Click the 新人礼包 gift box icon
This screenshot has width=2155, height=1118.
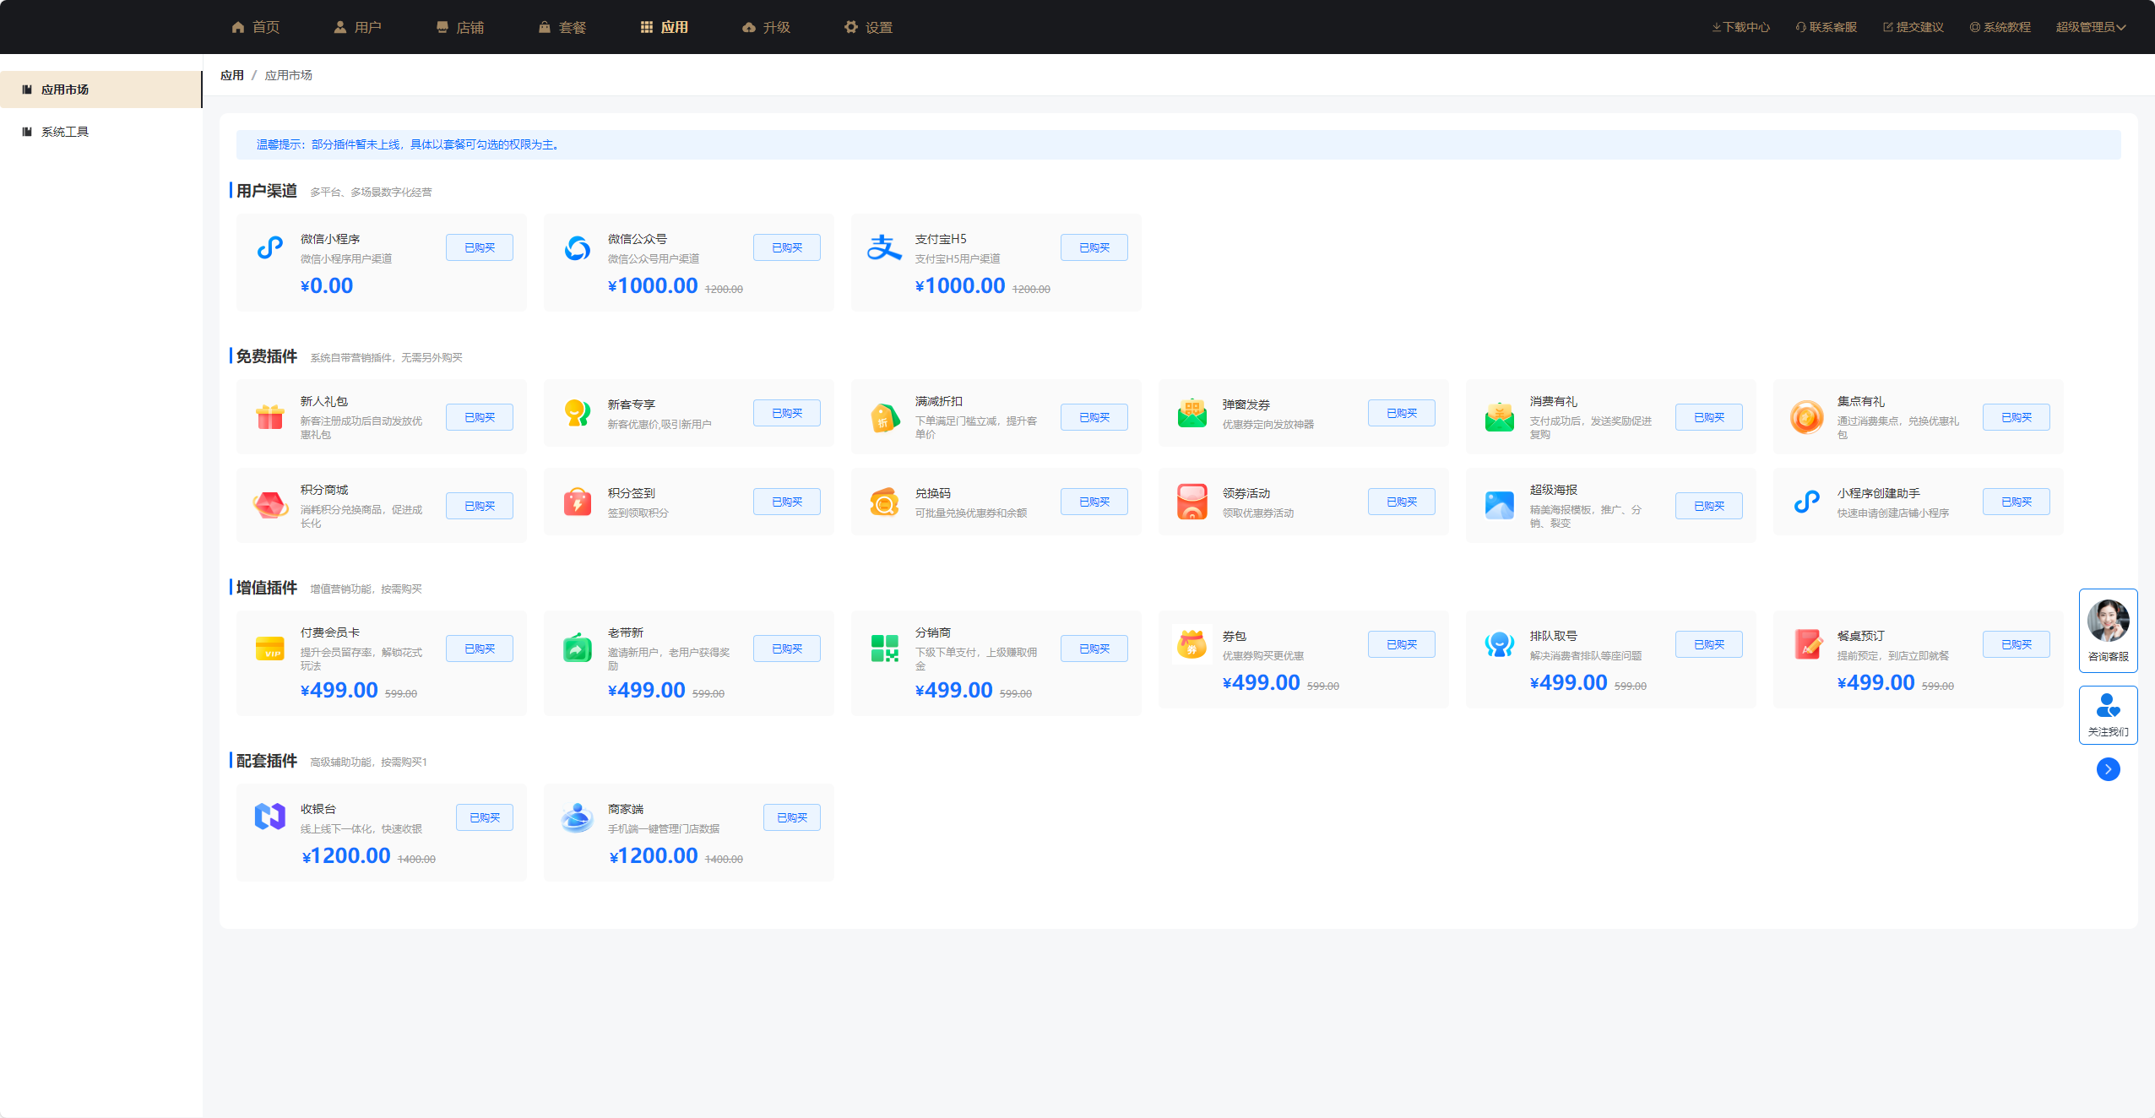click(270, 416)
